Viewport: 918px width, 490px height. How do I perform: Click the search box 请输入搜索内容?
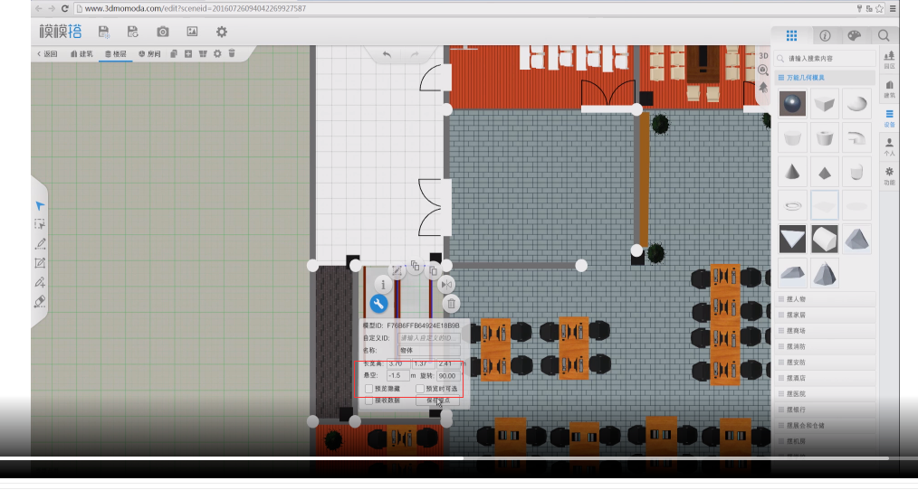click(826, 59)
